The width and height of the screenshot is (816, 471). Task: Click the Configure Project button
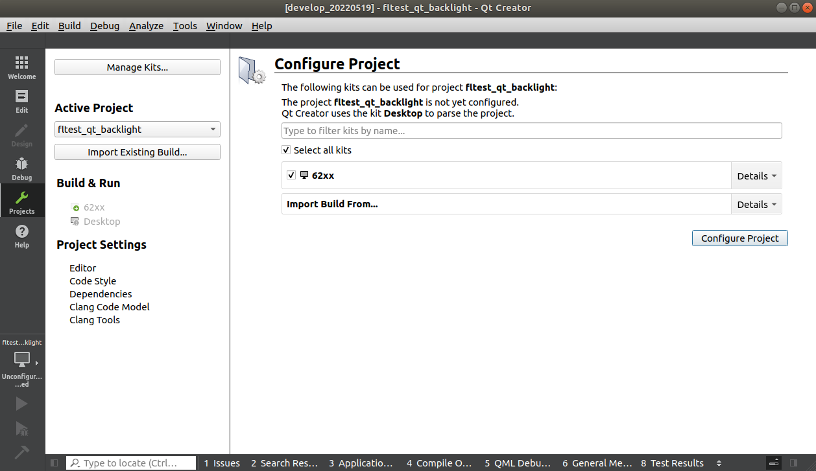740,238
